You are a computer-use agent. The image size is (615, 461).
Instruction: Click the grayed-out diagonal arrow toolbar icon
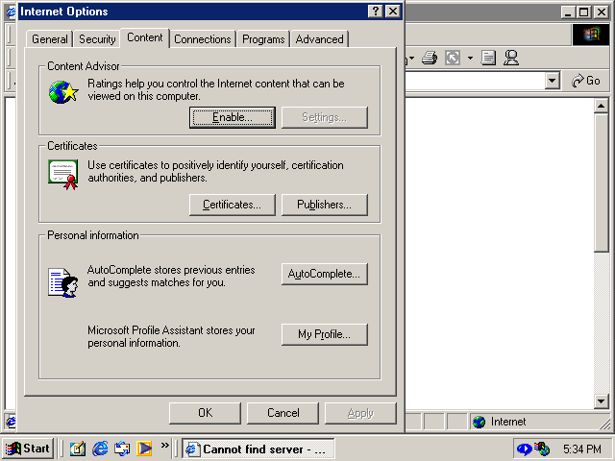(x=453, y=58)
